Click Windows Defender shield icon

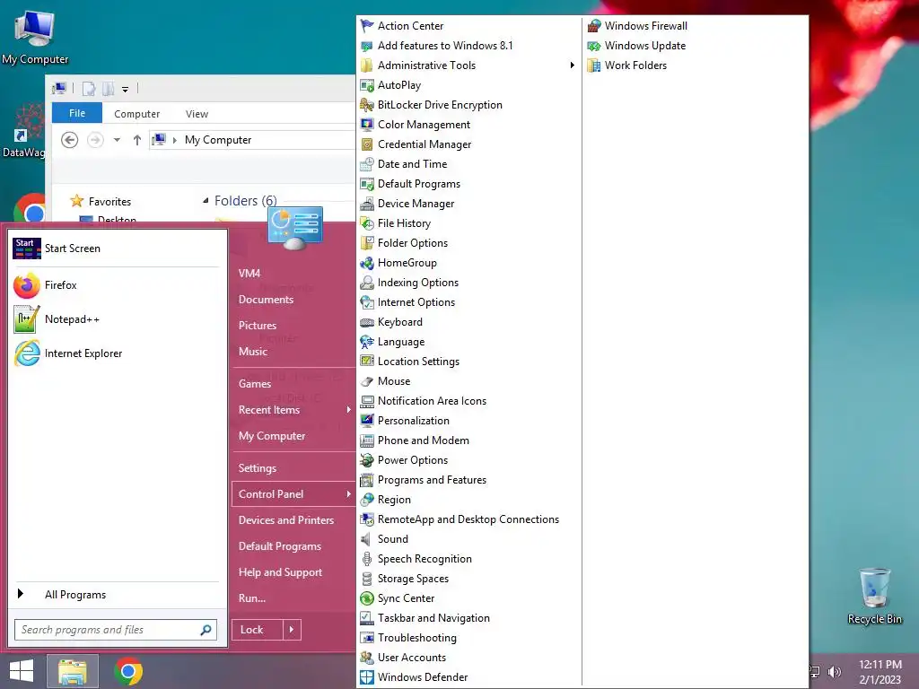pos(367,677)
